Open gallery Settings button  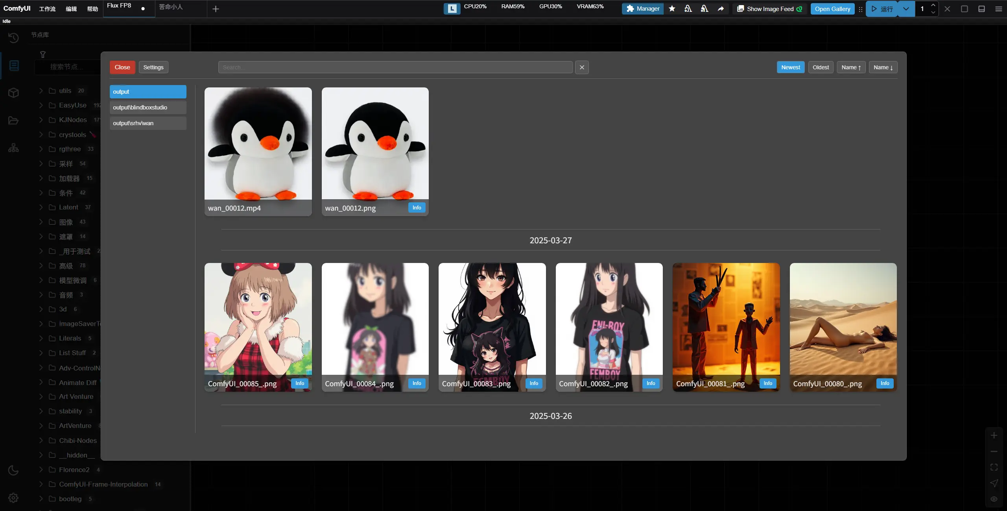tap(153, 67)
